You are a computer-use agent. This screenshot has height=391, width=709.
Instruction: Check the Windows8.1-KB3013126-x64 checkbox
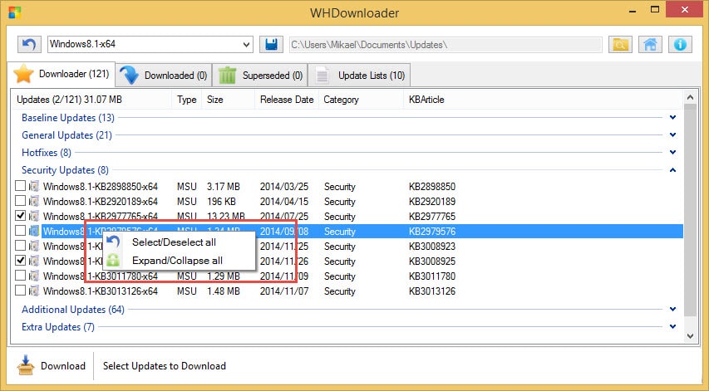pos(20,291)
